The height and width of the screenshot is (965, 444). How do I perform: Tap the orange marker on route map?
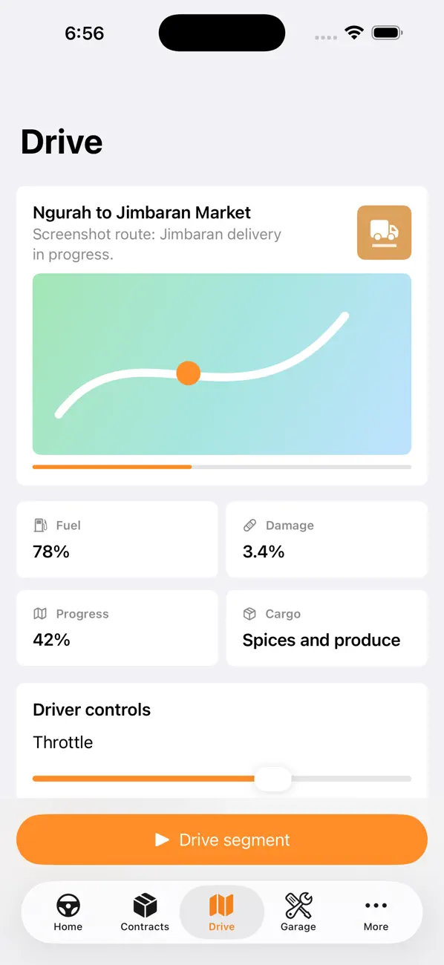click(x=189, y=373)
